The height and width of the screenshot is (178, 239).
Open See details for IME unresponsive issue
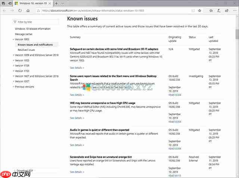[77, 118]
